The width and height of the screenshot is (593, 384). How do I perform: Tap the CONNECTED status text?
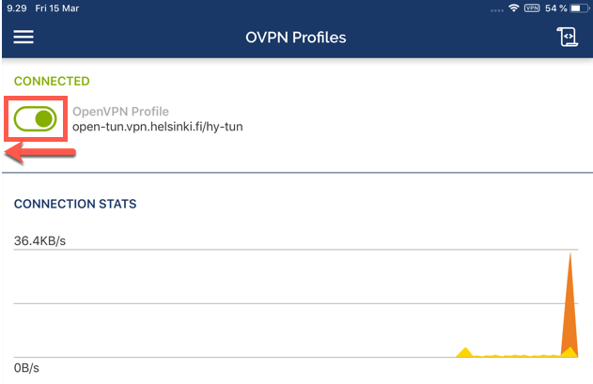52,81
